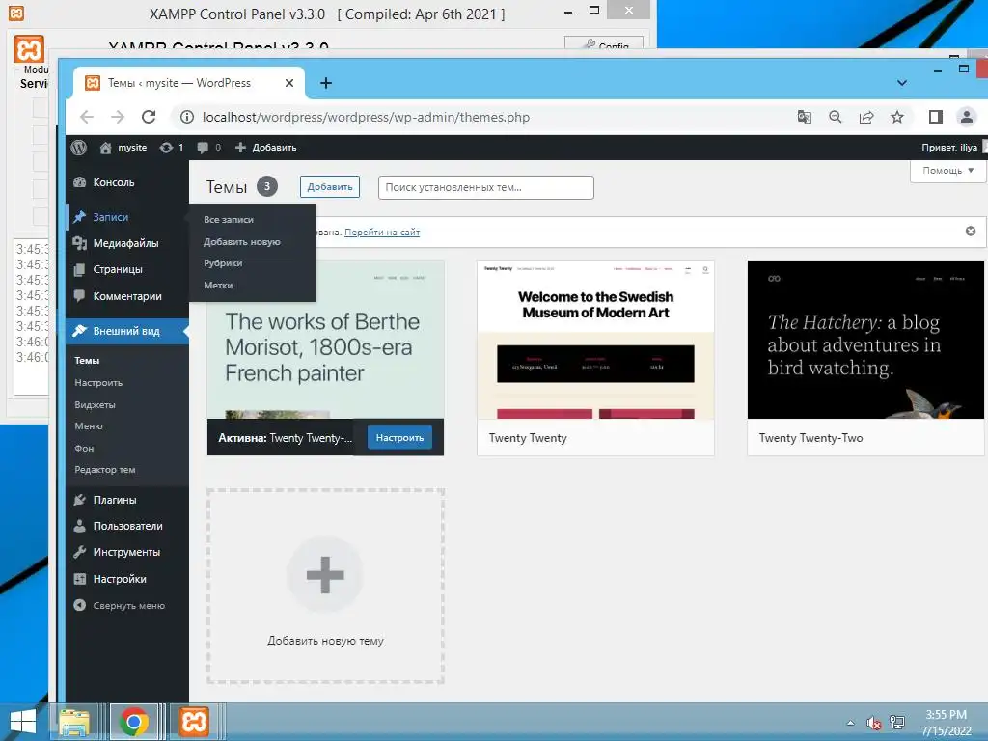This screenshot has height=741, width=988.
Task: Select Добавить новую in flyout submenu
Action: click(241, 242)
